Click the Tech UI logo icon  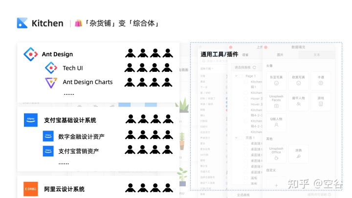[x=51, y=68]
